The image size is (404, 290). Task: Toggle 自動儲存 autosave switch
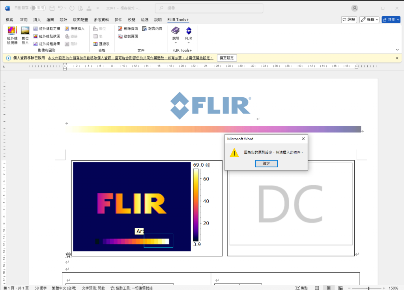click(38, 8)
